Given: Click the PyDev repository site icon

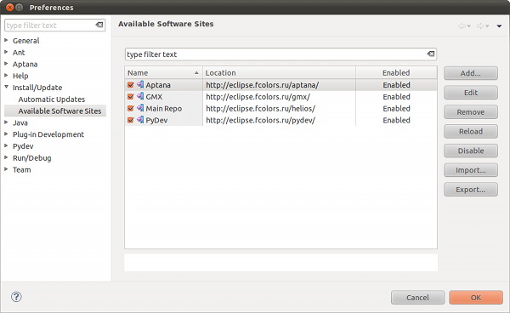Looking at the screenshot, I should [140, 120].
